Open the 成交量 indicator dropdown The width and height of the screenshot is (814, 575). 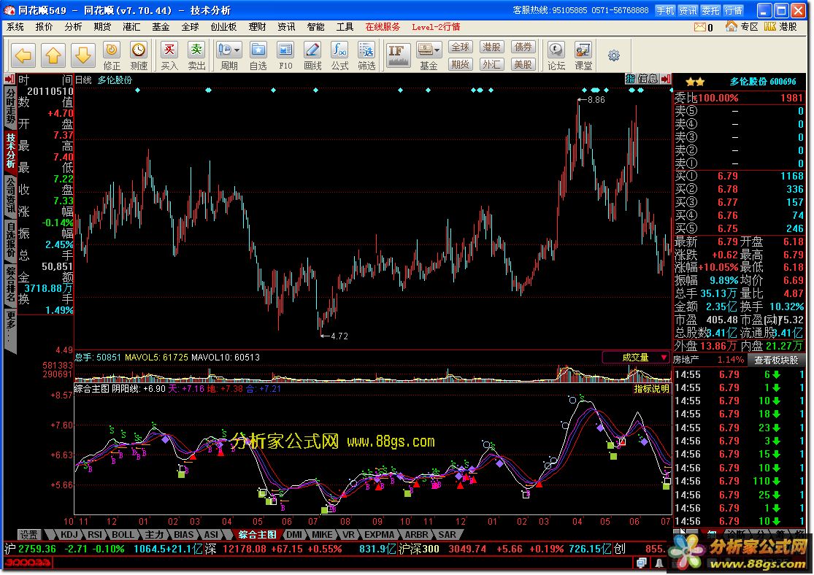pos(637,357)
